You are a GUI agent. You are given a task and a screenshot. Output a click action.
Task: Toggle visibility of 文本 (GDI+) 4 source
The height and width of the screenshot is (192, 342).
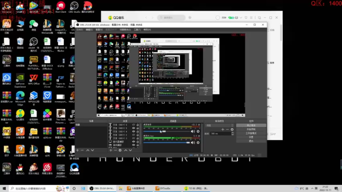pos(134,132)
